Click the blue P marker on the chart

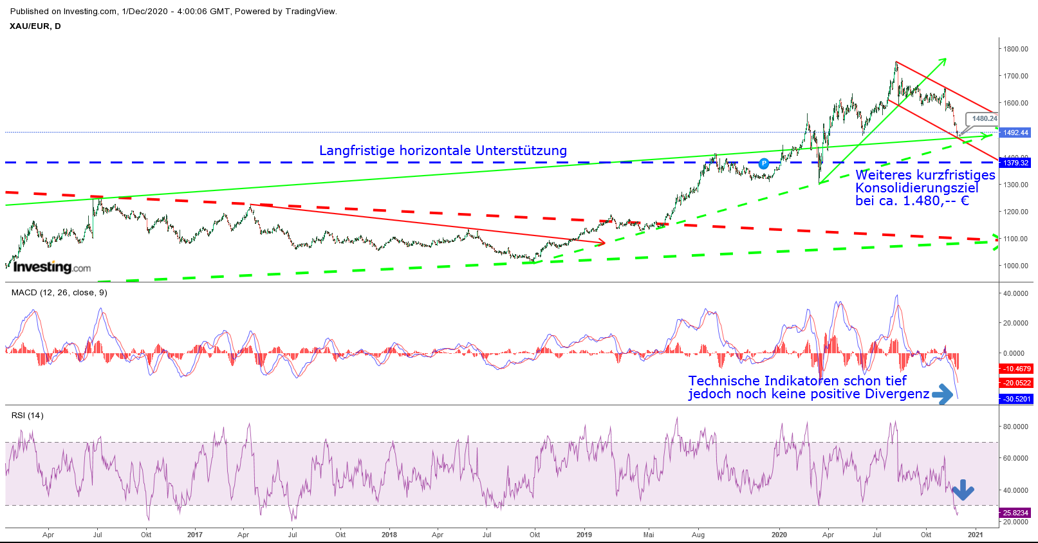click(764, 163)
